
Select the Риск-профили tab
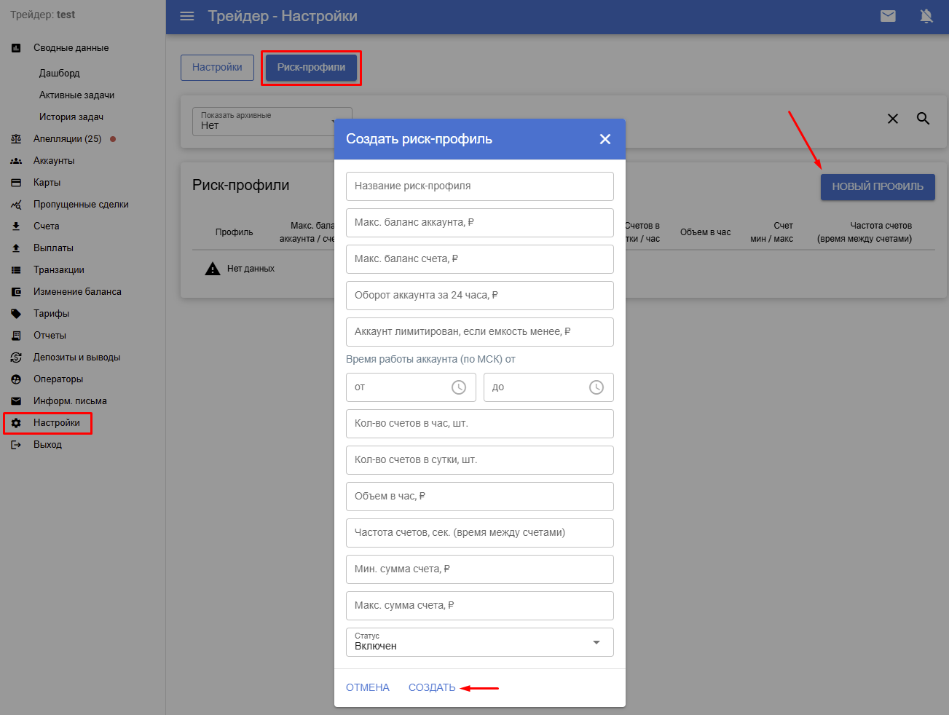[311, 68]
